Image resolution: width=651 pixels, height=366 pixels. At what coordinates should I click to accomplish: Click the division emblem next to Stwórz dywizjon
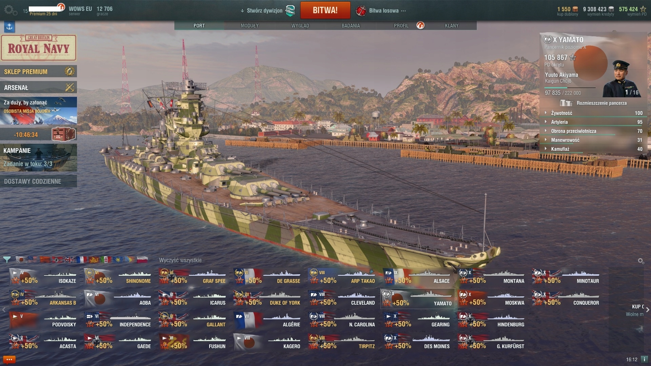pyautogui.click(x=290, y=11)
